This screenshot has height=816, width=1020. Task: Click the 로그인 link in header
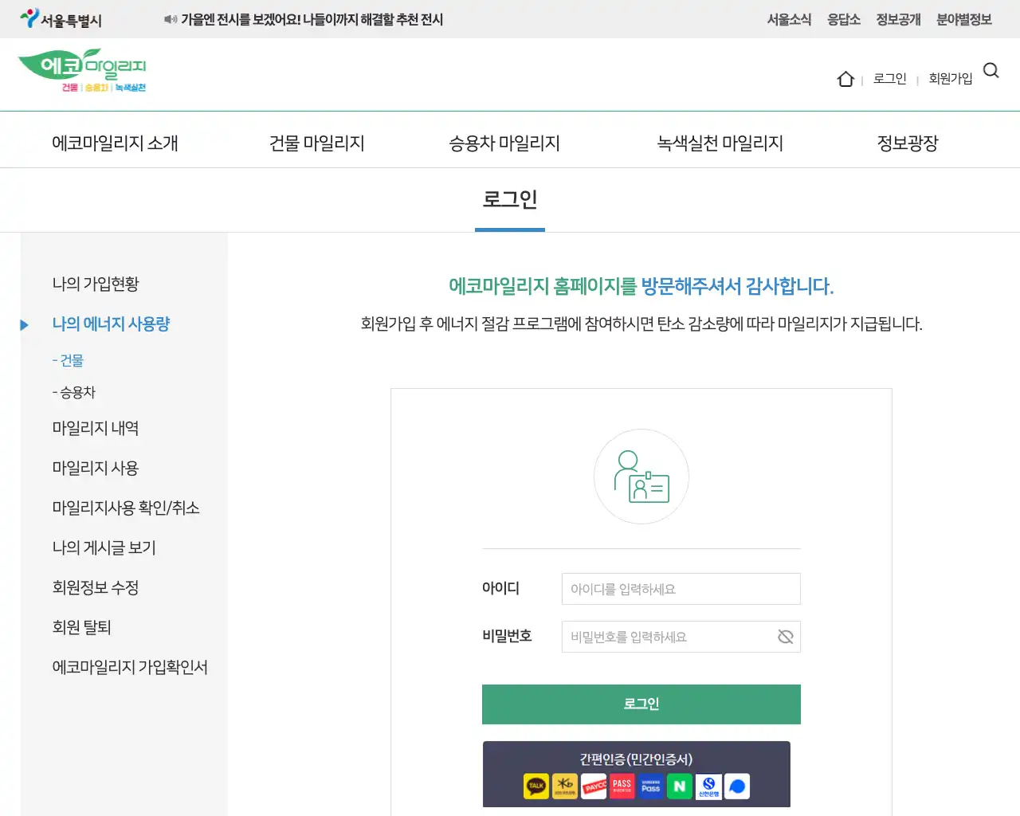[x=890, y=78]
